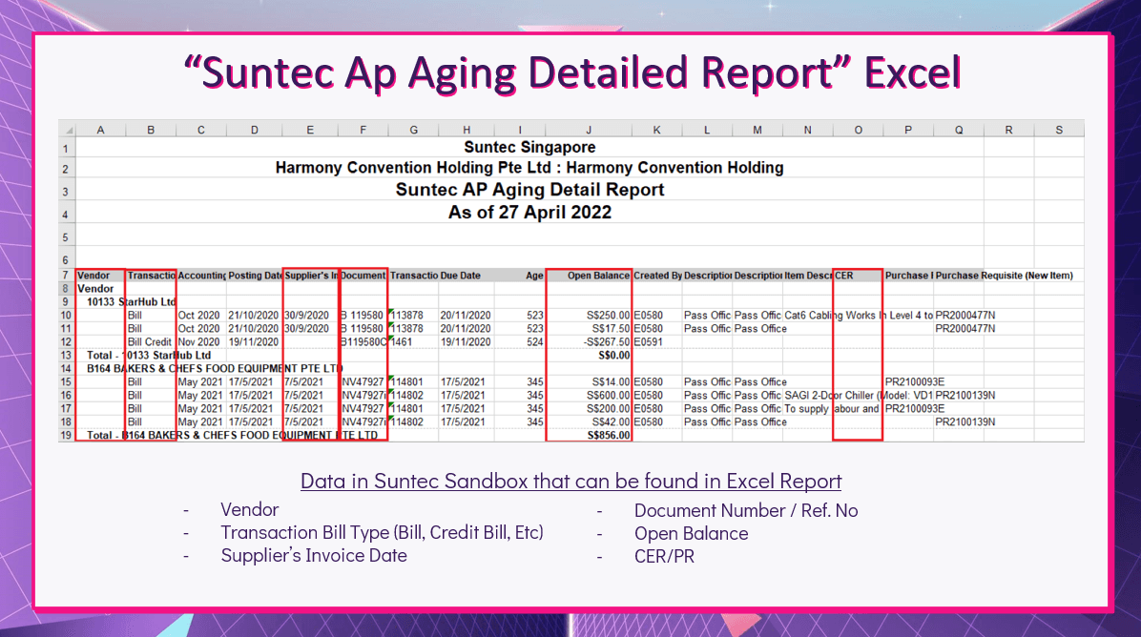Screen dimensions: 1141x637
Task: Click 'Harmony Convention Holding Pte Ltd' title row
Action: tap(529, 168)
